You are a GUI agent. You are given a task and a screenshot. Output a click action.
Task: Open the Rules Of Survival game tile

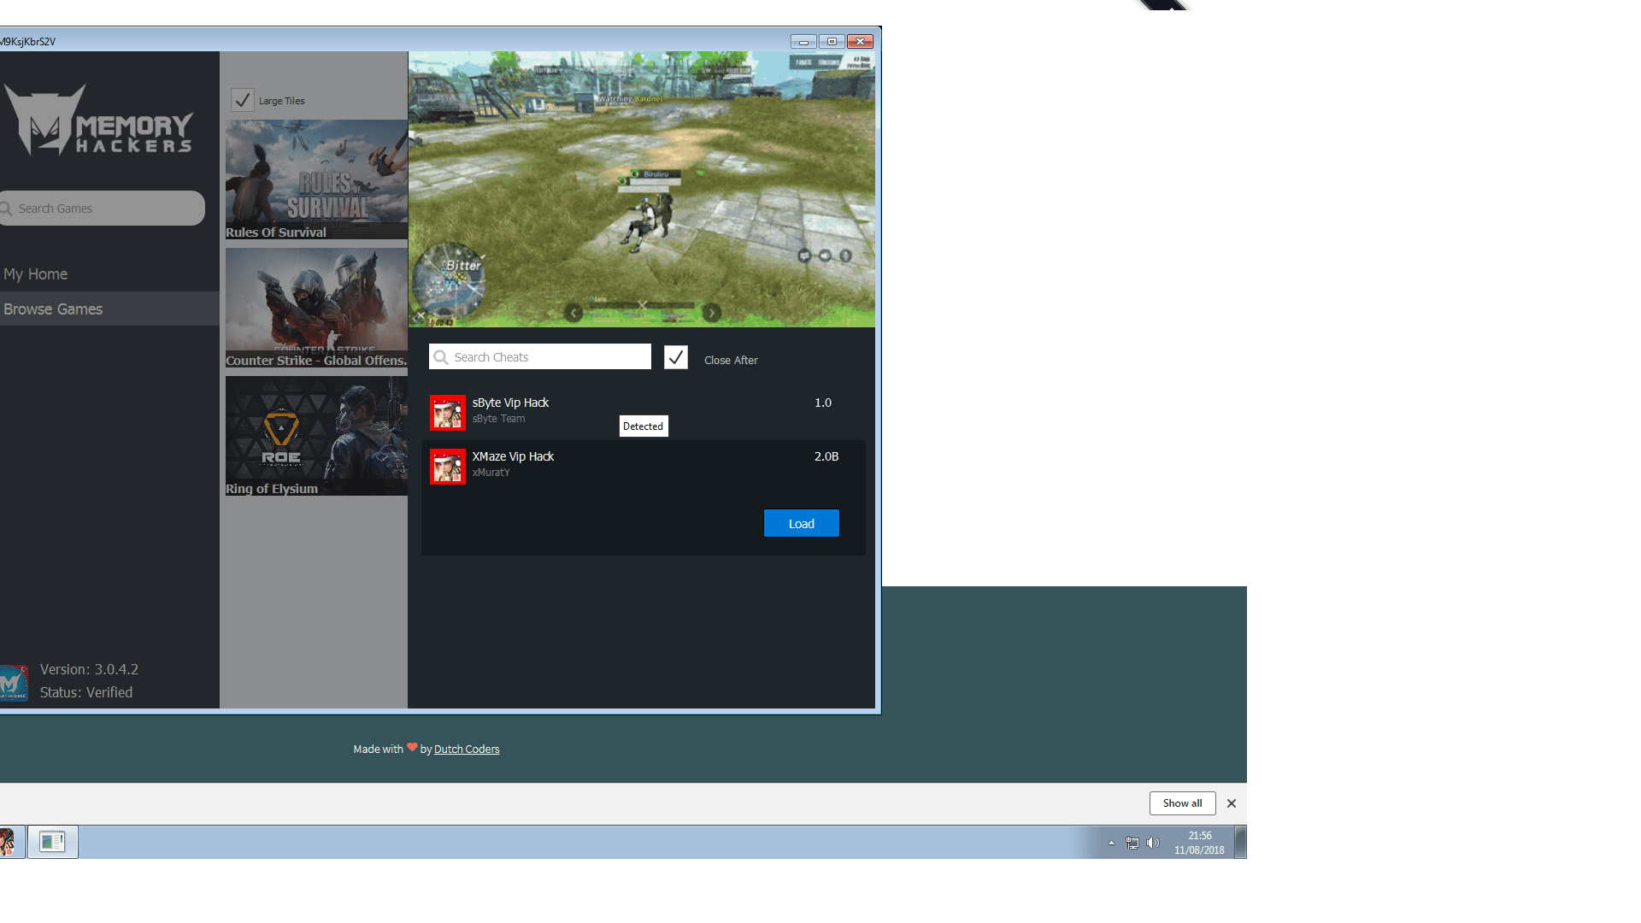point(316,179)
